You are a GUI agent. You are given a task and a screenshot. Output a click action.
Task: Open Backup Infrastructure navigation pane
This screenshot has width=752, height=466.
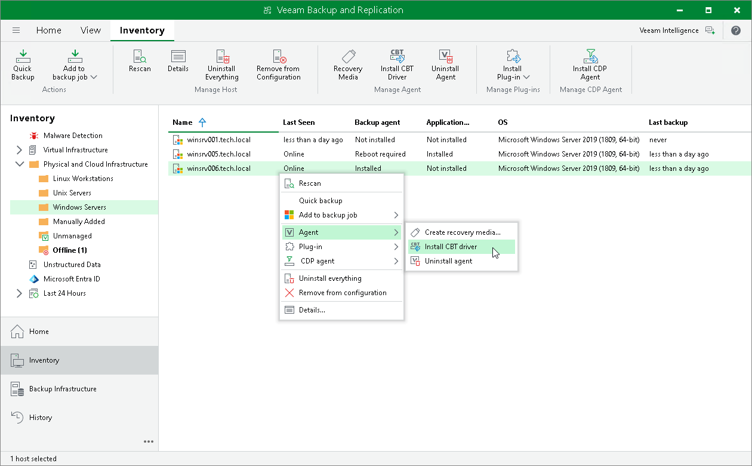(79, 389)
